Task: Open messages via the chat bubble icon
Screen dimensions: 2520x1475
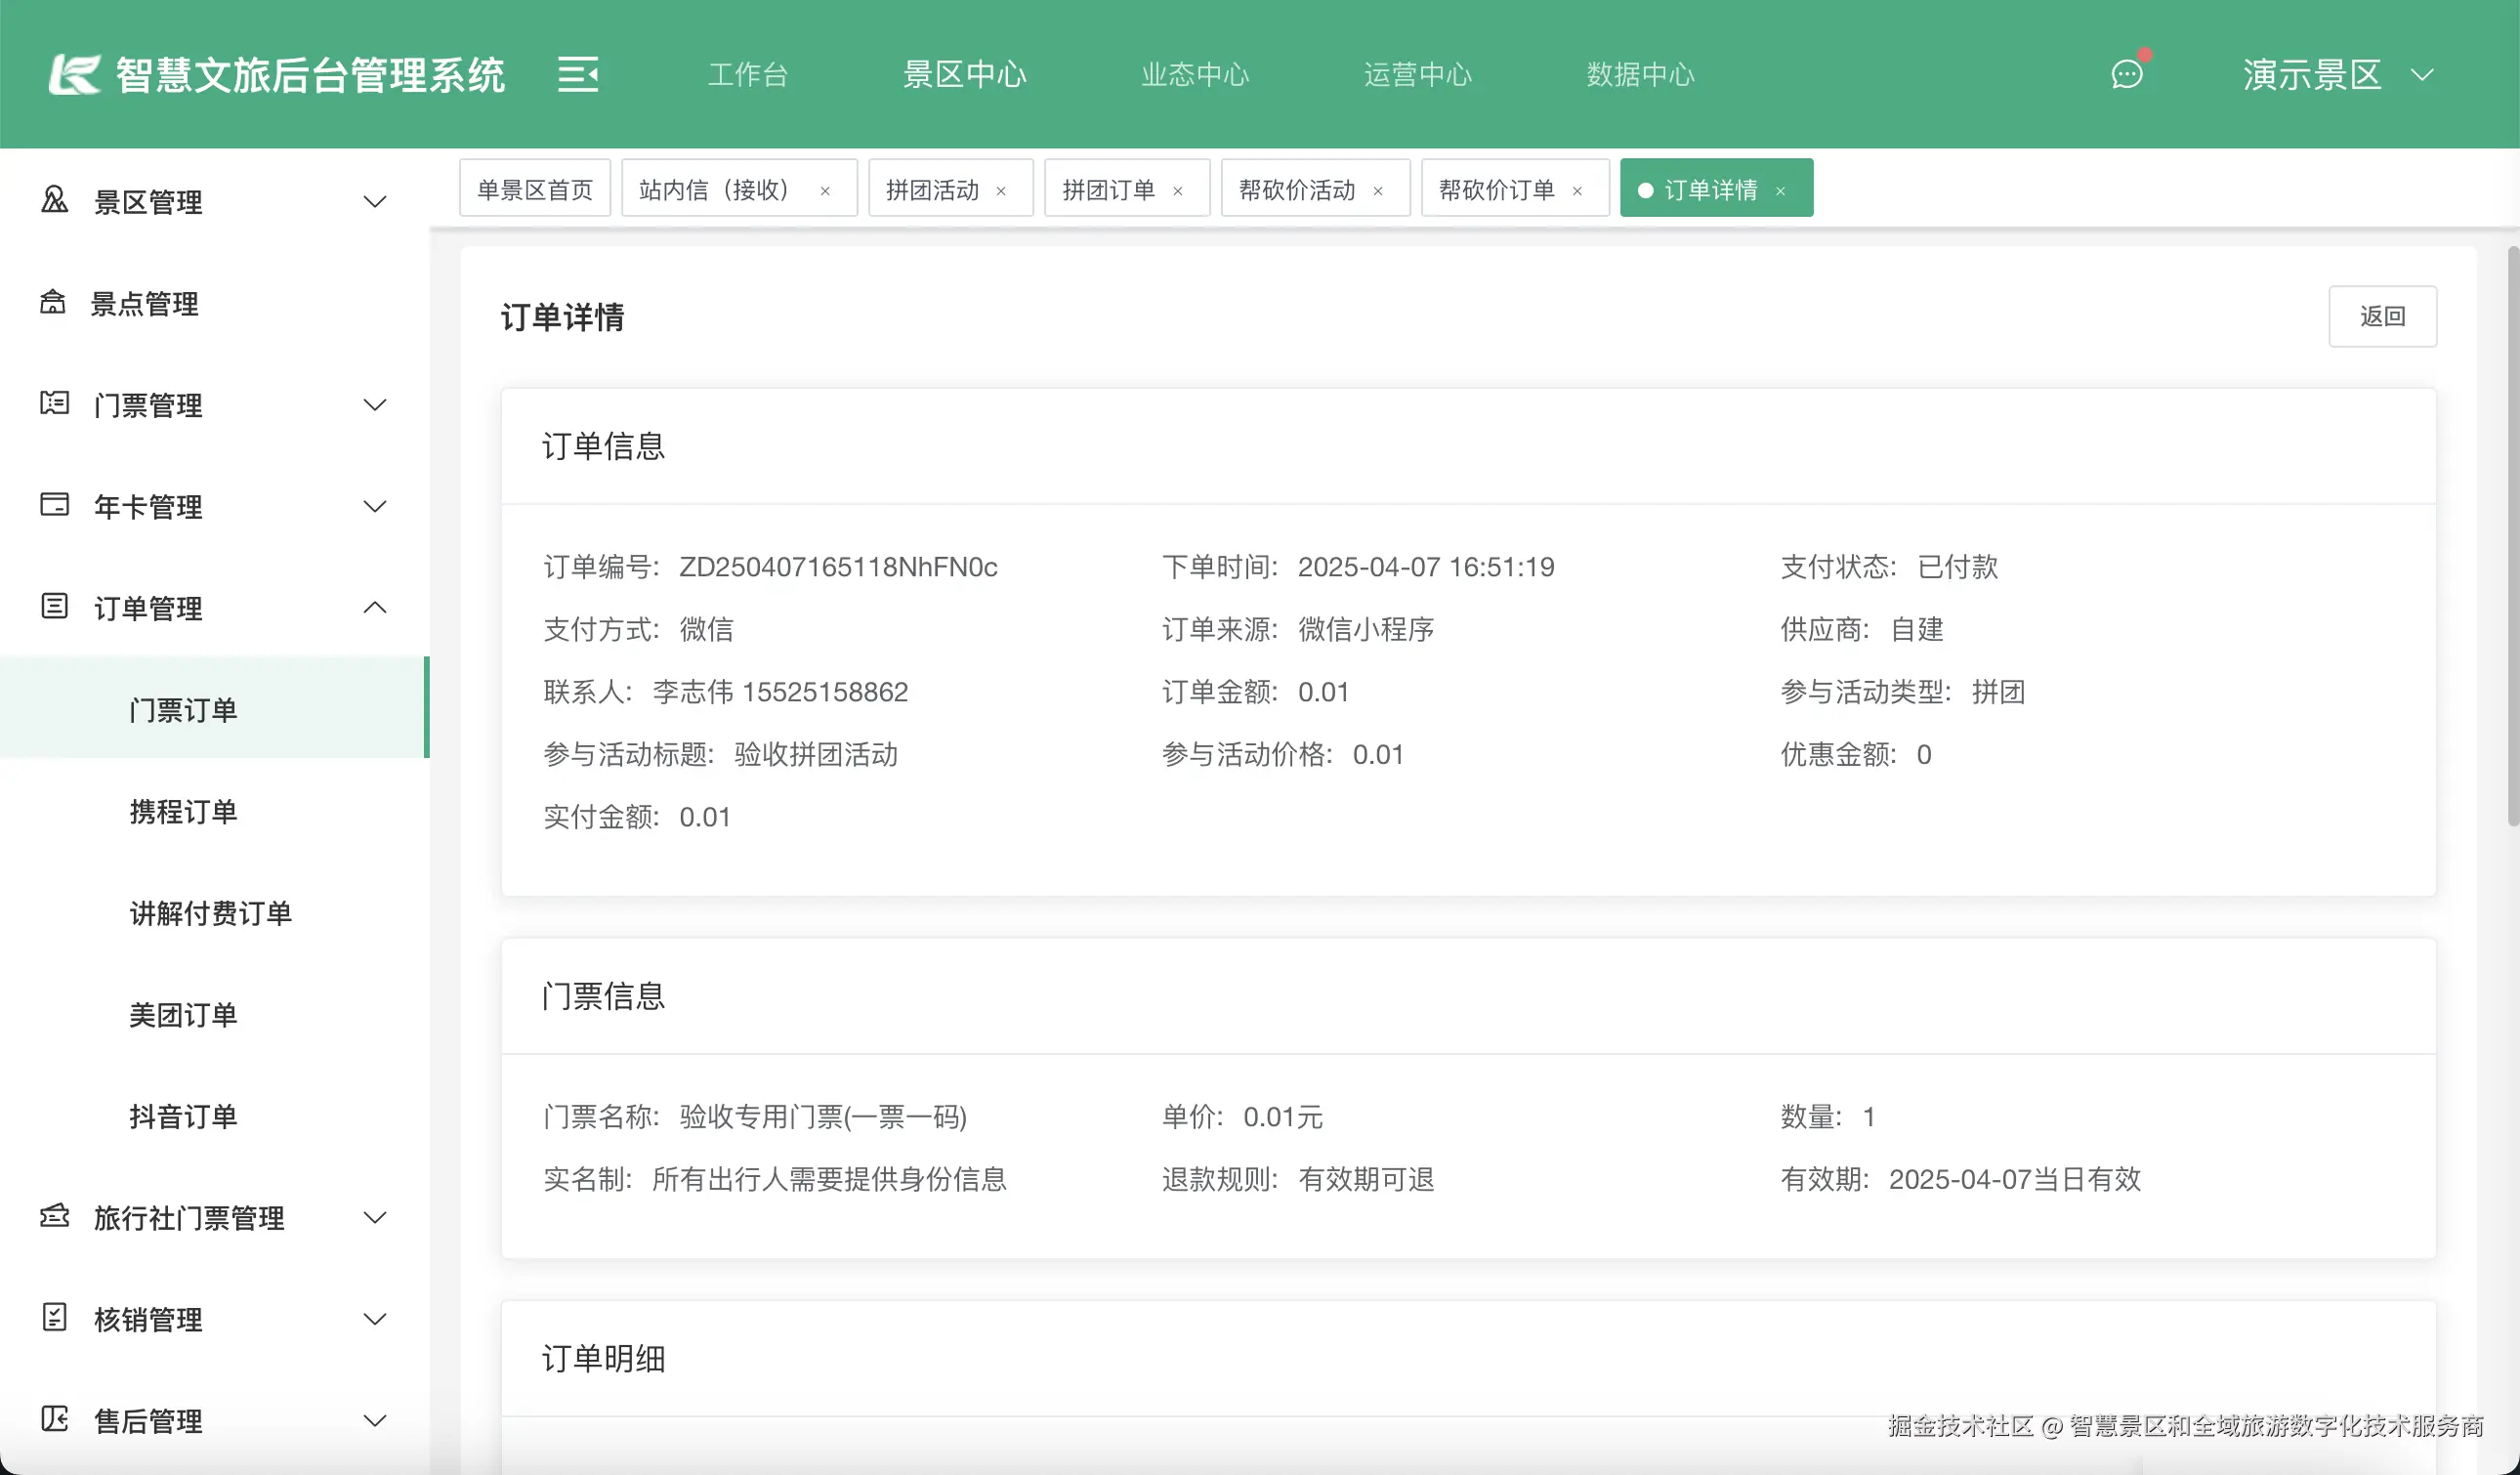Action: [x=2128, y=74]
